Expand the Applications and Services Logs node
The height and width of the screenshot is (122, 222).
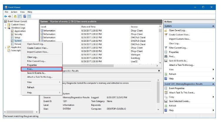pos(5,47)
